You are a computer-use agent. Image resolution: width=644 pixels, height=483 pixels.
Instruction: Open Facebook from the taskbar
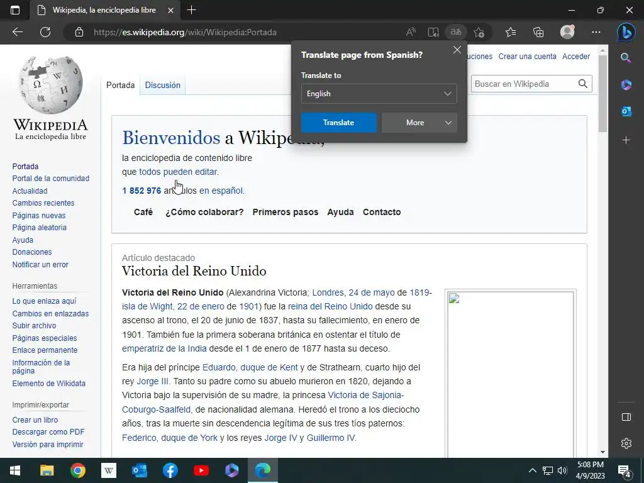point(170,470)
